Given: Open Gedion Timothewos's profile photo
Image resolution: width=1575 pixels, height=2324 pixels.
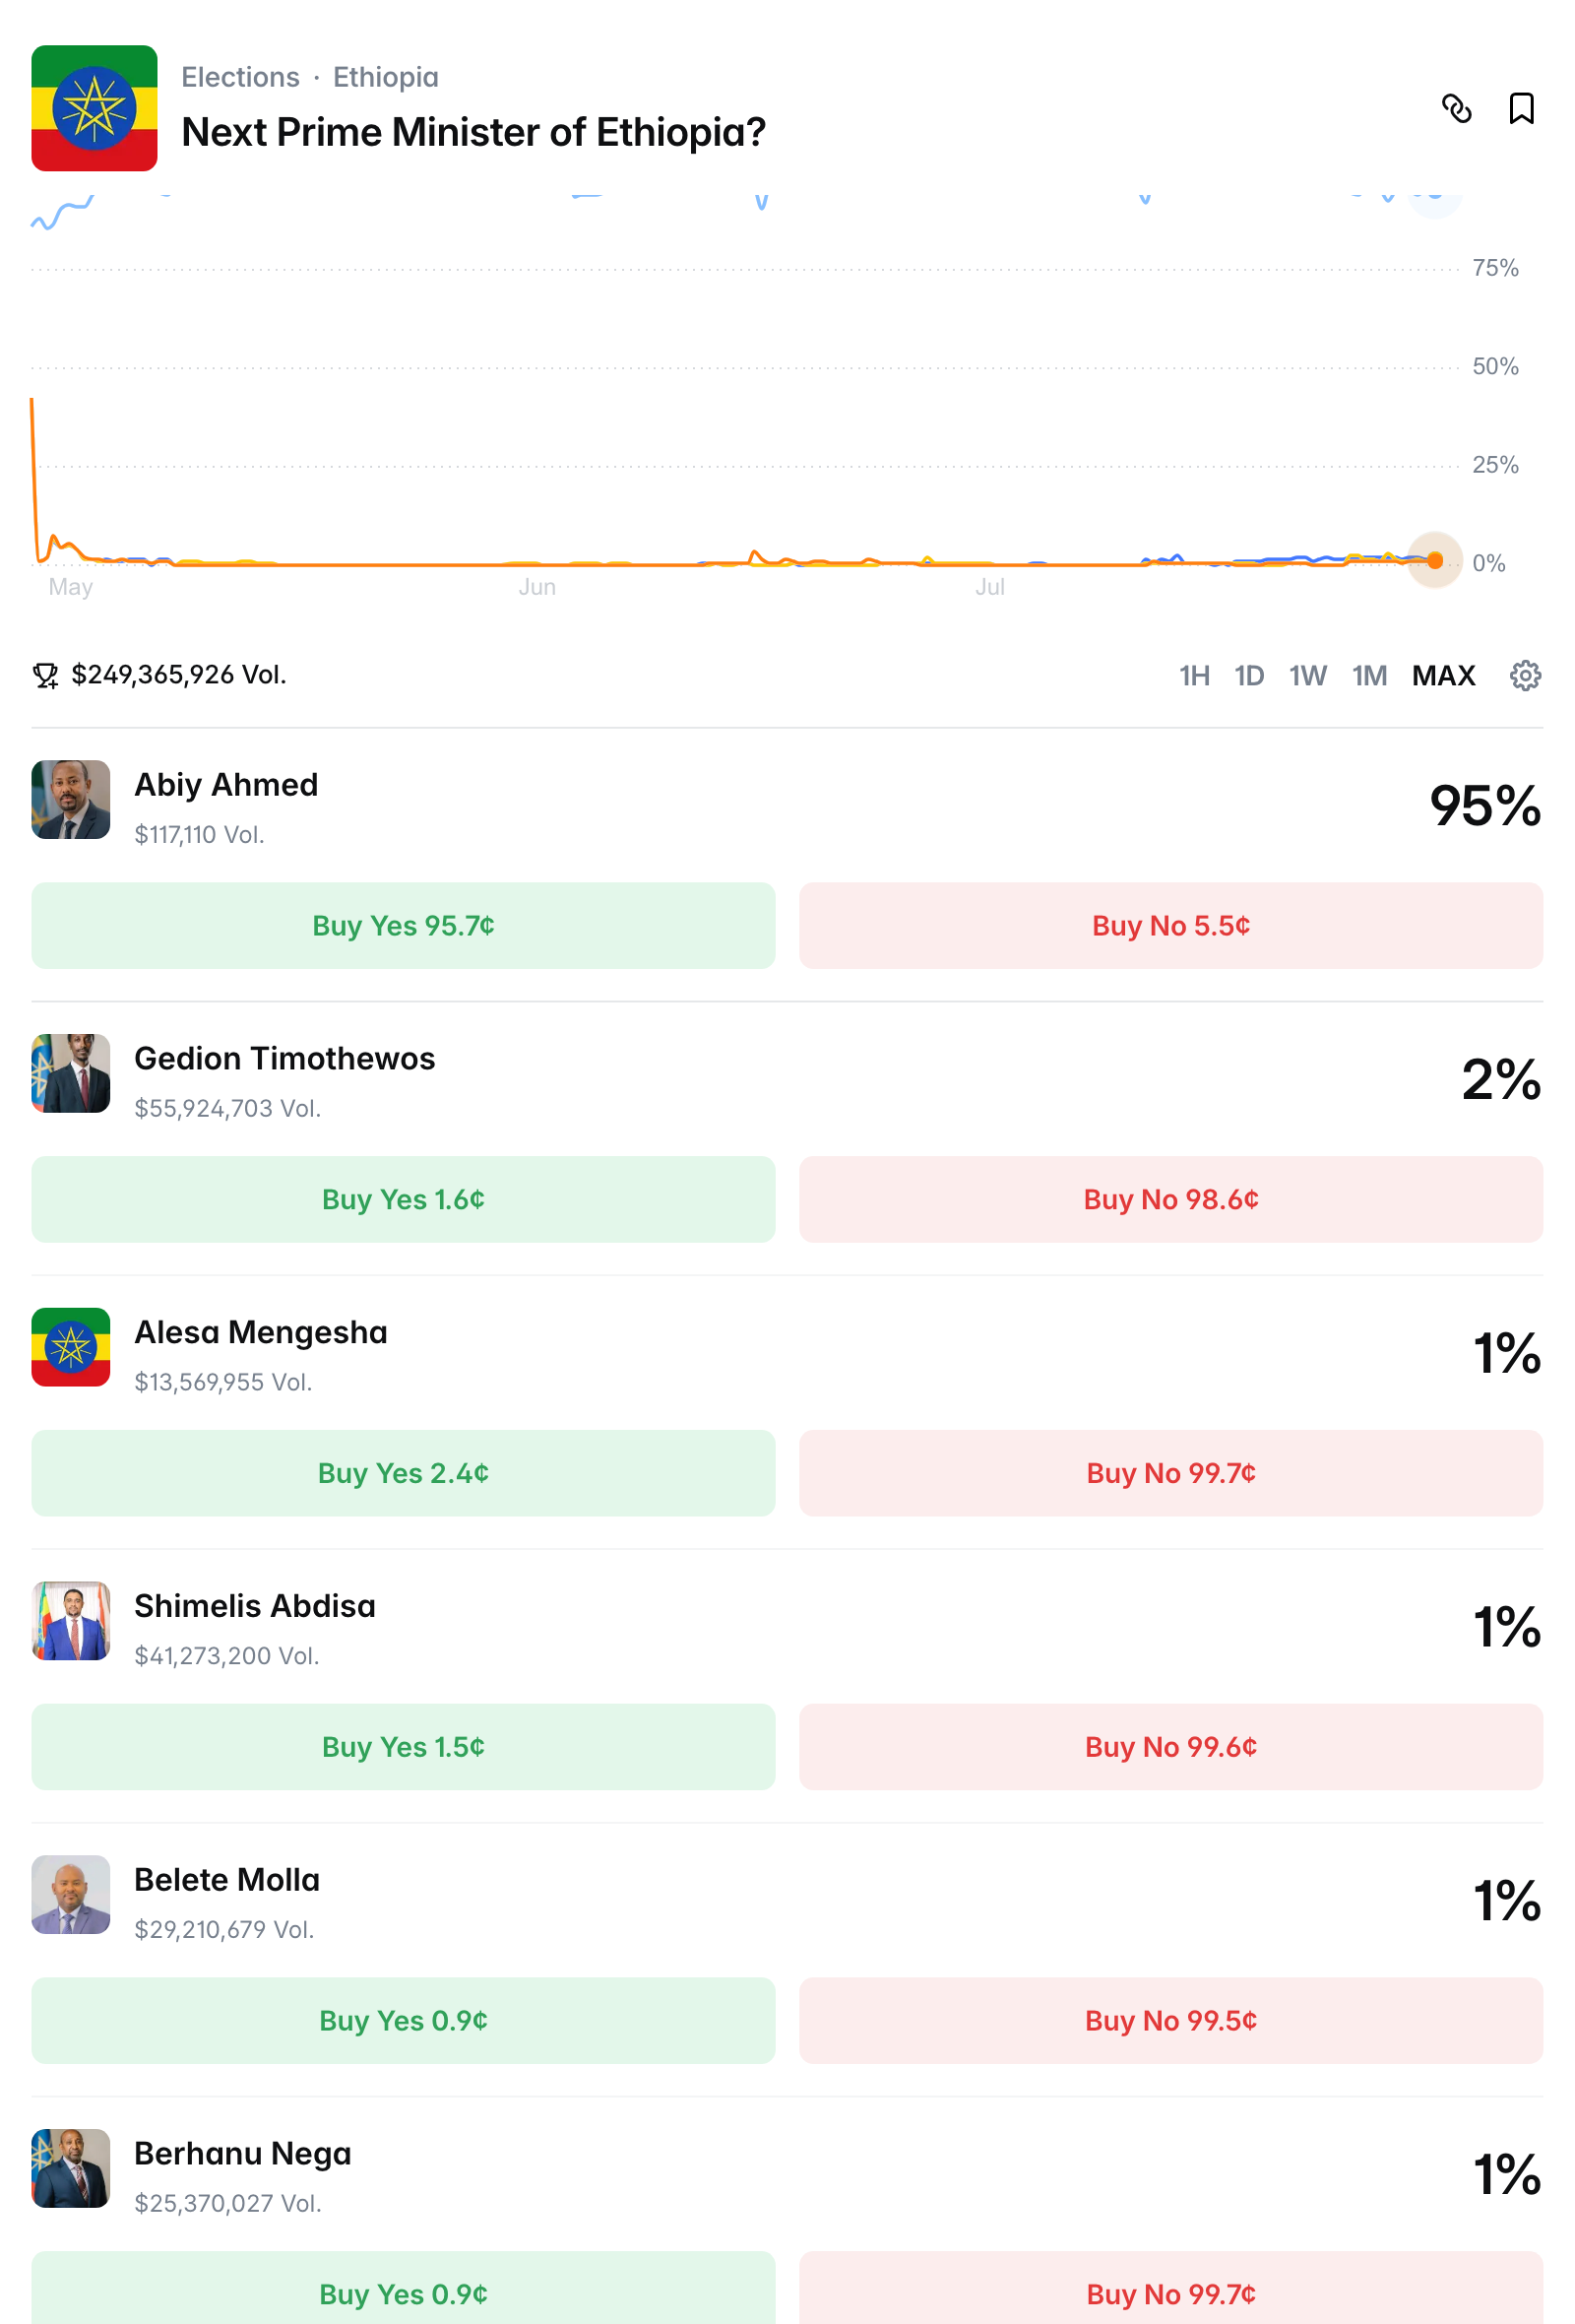Looking at the screenshot, I should click(x=71, y=1073).
